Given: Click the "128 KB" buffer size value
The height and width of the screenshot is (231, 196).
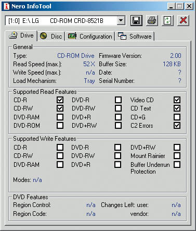Looking at the screenshot, I should (172, 64).
